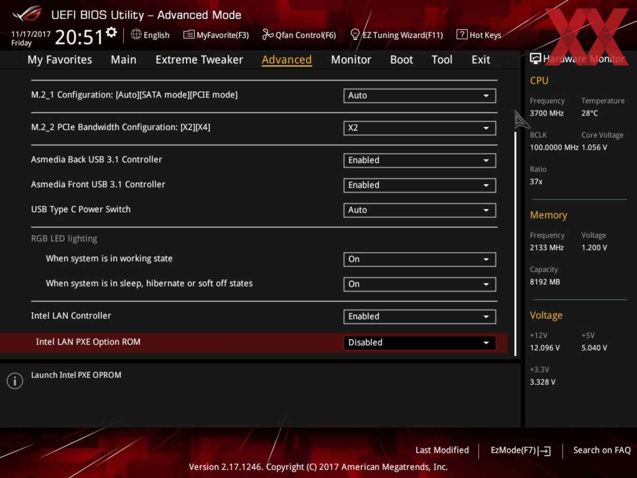This screenshot has width=637, height=478.
Task: Select Asmedia Back USB 3.1 Controller label
Action: coord(96,159)
